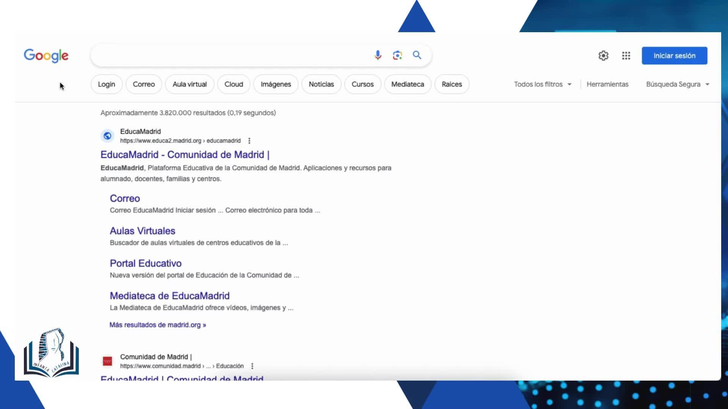Open the Aulas Virtuales sitelink
Viewport: 728px width, 409px height.
pyautogui.click(x=142, y=231)
